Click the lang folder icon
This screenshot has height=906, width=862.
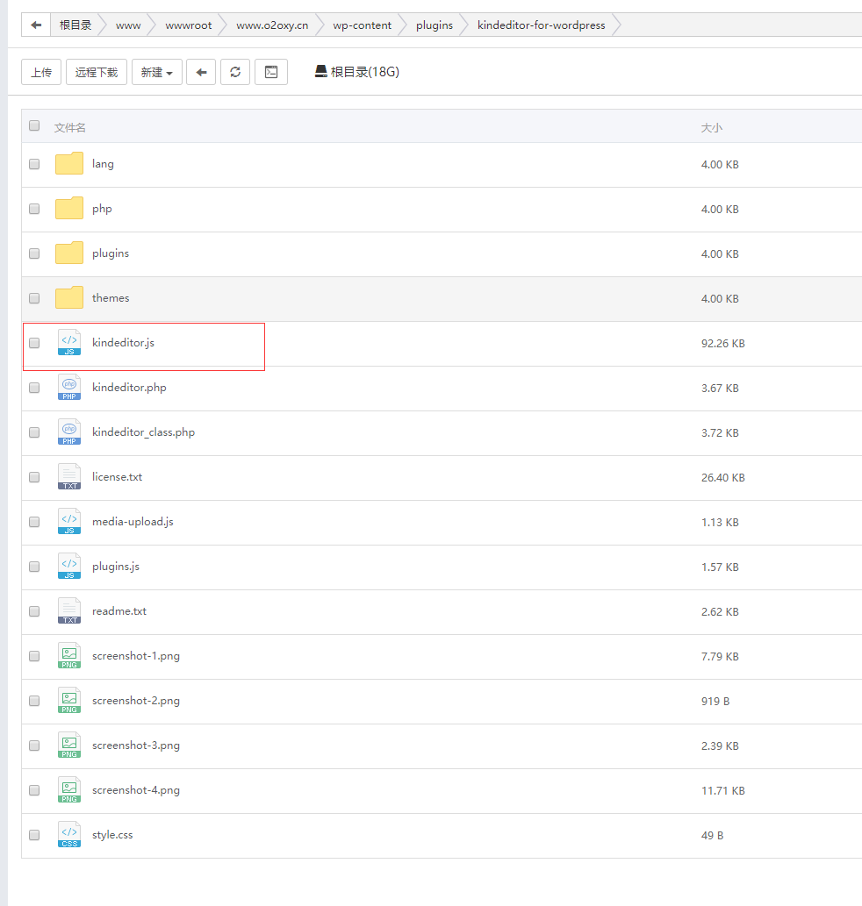click(x=69, y=163)
